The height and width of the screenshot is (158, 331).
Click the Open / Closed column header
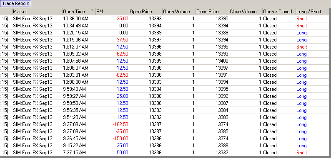click(279, 12)
